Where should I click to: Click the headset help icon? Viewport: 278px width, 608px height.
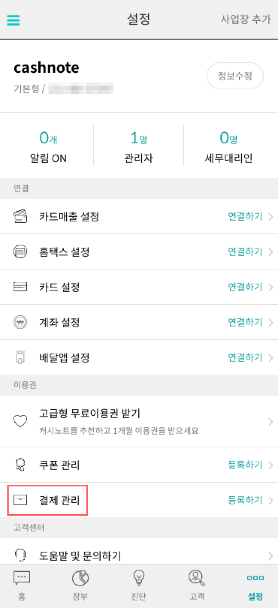tap(20, 555)
